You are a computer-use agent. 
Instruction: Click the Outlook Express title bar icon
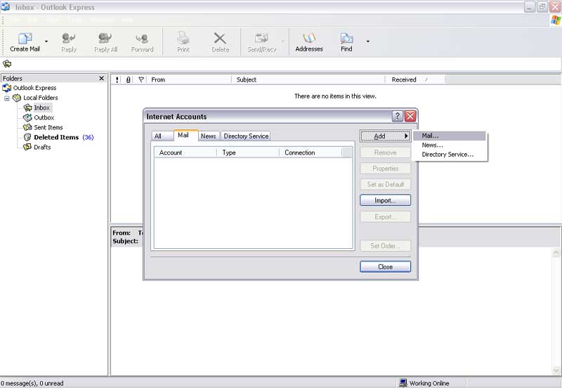click(6, 7)
